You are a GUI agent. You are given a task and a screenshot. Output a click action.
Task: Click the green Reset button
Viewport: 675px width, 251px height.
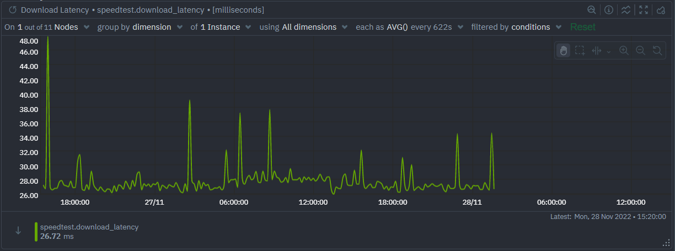click(x=582, y=27)
